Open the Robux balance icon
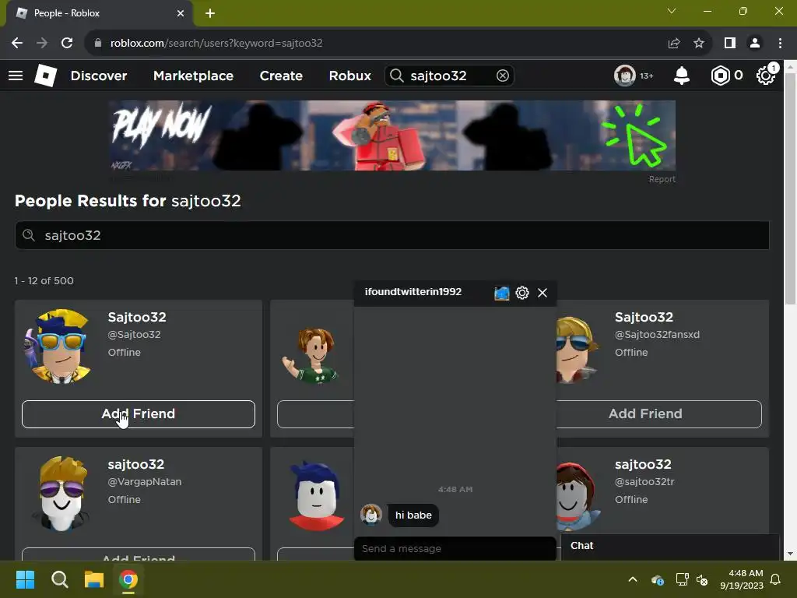The height and width of the screenshot is (598, 797). (x=720, y=76)
